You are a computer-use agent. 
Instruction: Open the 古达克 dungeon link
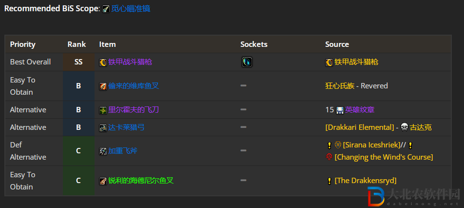point(421,127)
